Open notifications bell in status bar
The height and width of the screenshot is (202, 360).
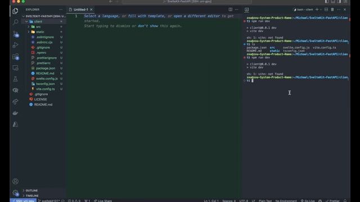coord(345,201)
